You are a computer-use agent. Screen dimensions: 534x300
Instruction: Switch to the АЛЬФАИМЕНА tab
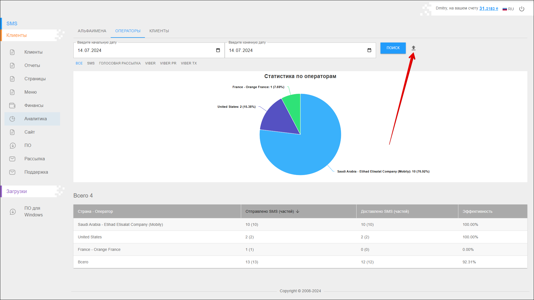[92, 31]
